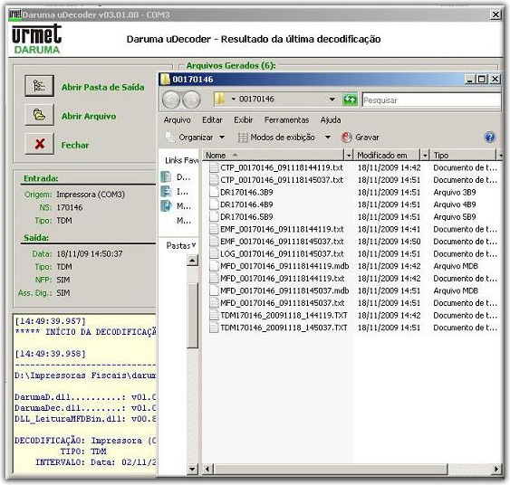Viewport: 510px width, 485px height.
Task: Click file icon of DR170146.5B9
Action: 214,216
